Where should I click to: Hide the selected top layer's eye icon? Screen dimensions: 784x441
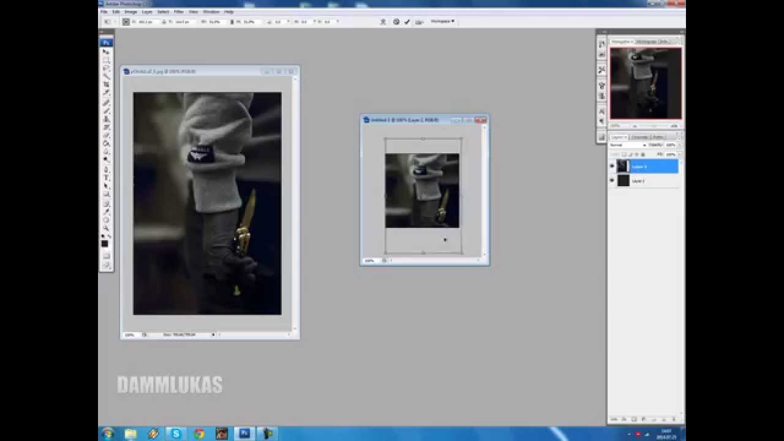pyautogui.click(x=612, y=166)
